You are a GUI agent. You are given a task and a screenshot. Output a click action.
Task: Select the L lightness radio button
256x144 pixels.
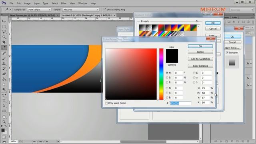point(194,73)
